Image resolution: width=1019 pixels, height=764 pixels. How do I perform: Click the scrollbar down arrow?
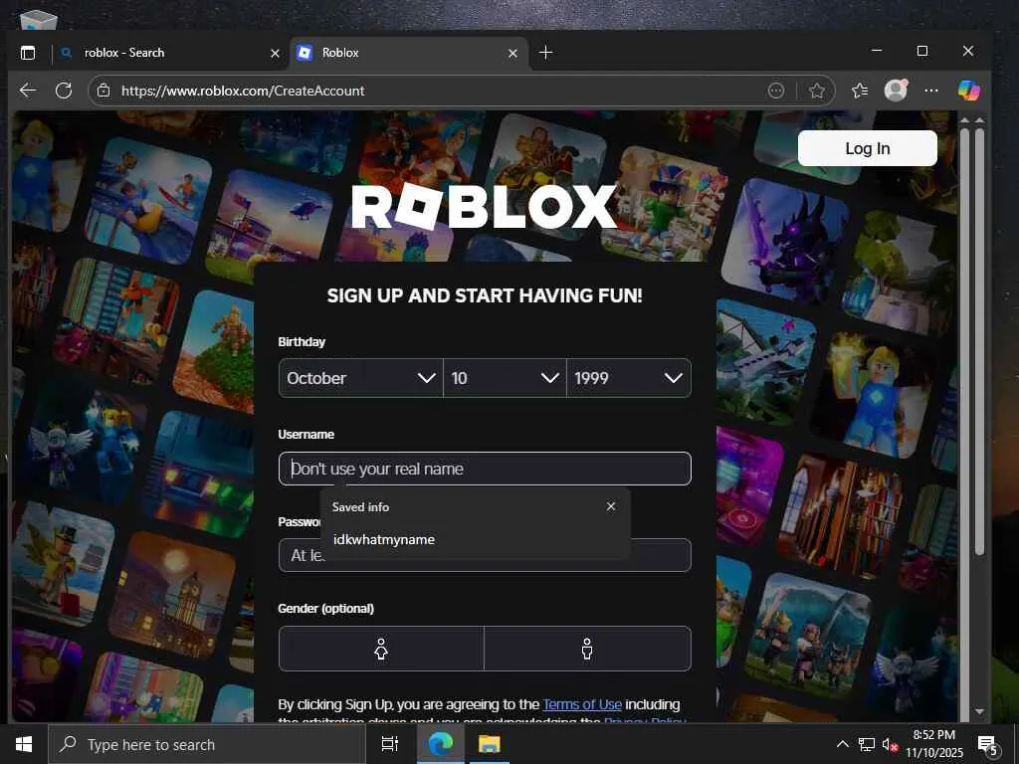(980, 712)
